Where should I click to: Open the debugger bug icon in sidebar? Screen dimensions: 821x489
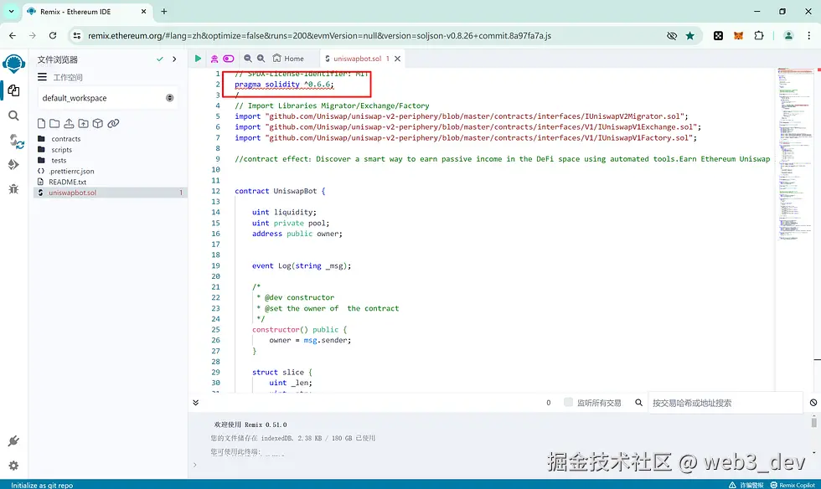(13, 189)
